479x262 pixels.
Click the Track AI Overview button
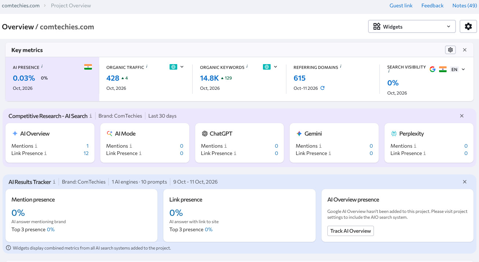pos(350,231)
